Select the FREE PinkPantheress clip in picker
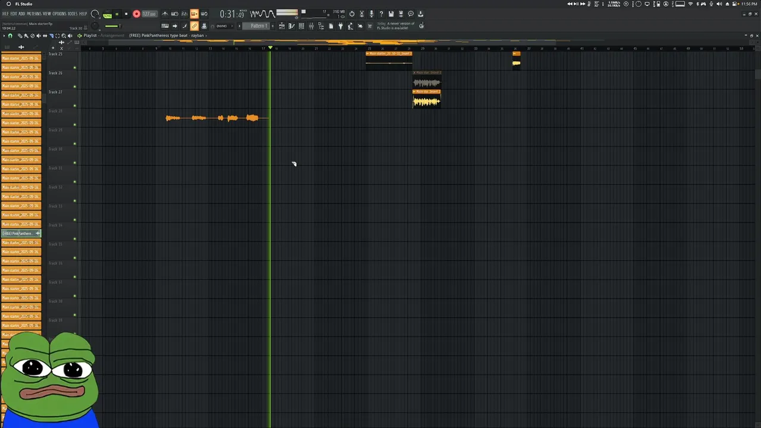The width and height of the screenshot is (761, 428). click(x=21, y=234)
